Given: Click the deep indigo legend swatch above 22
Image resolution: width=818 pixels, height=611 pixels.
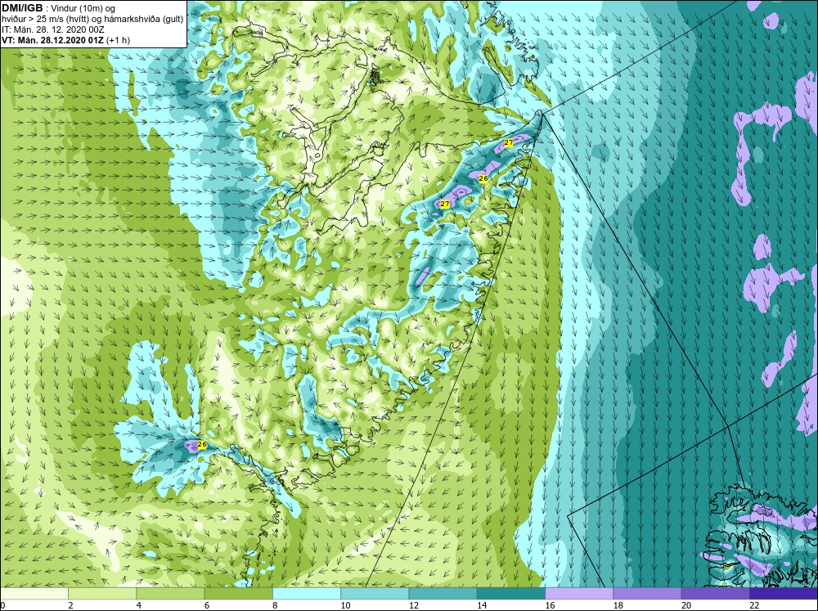Looking at the screenshot, I should (784, 594).
